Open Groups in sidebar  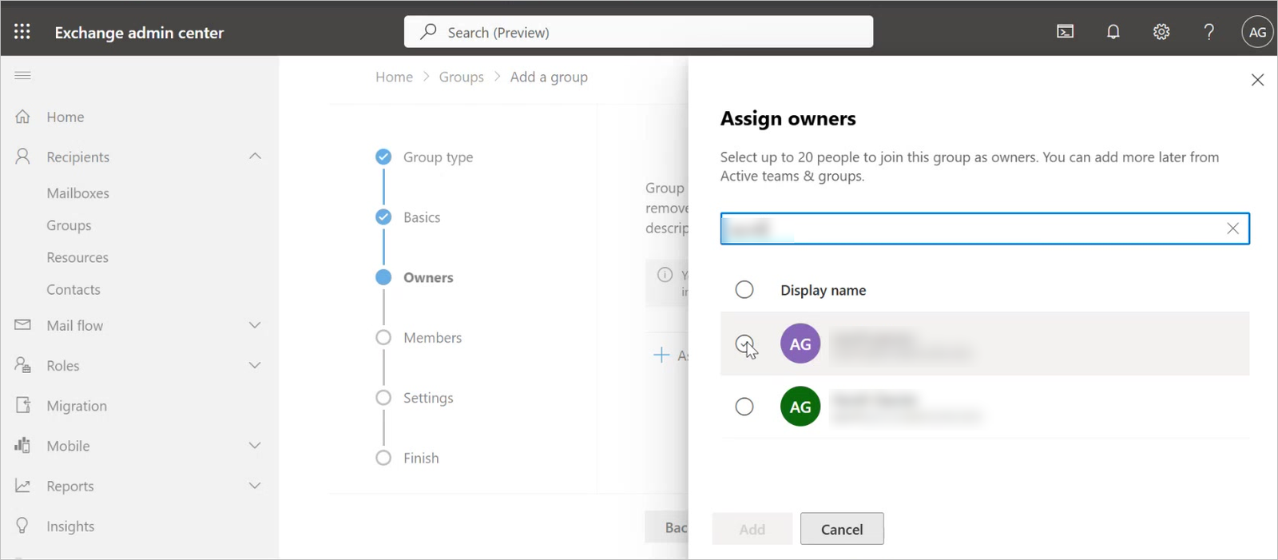pos(69,225)
